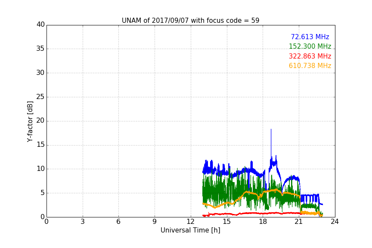This screenshot has width=372, height=248.
Task: Click the x-axis tick label 3
Action: 83,222
